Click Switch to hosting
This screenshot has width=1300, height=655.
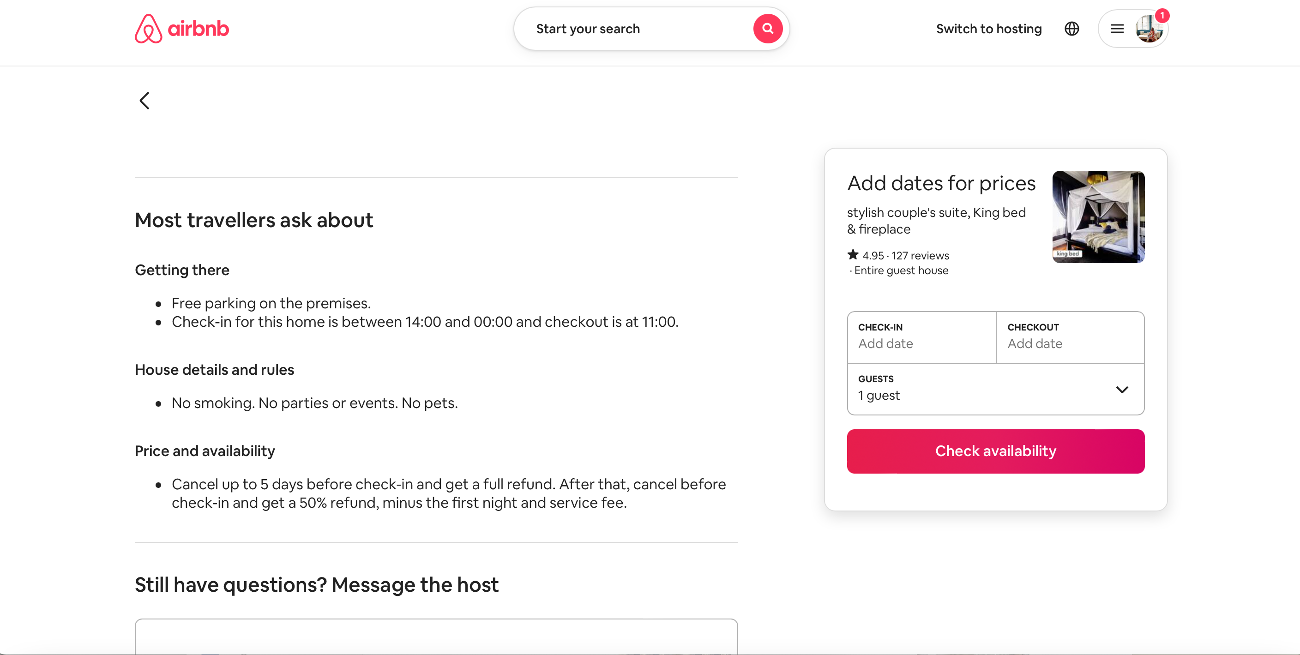989,29
